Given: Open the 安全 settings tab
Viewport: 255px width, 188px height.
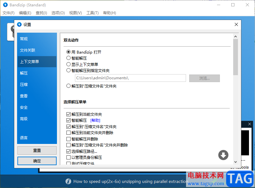Looking at the screenshot, I should coord(37,107).
